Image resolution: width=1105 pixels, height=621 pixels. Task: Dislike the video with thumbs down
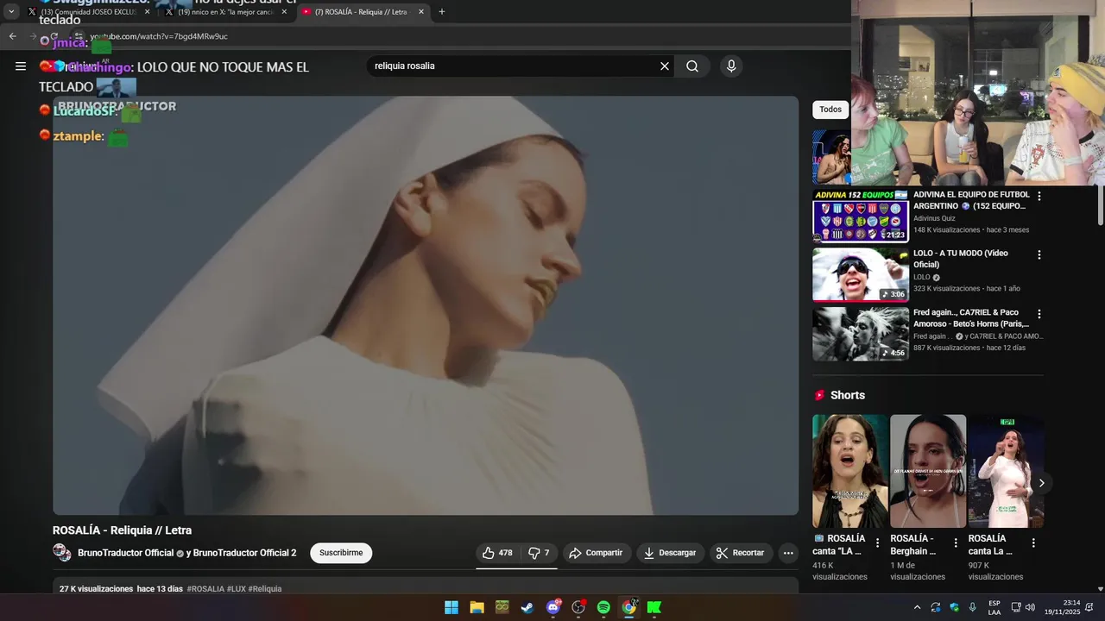coord(540,553)
